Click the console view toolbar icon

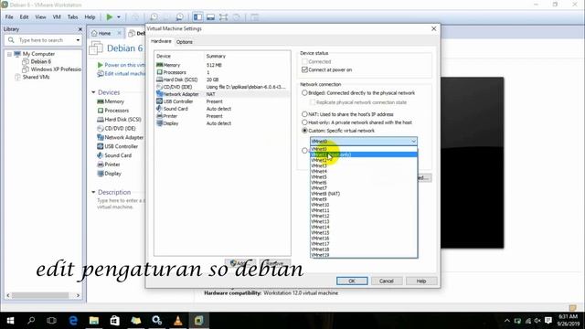point(210,17)
